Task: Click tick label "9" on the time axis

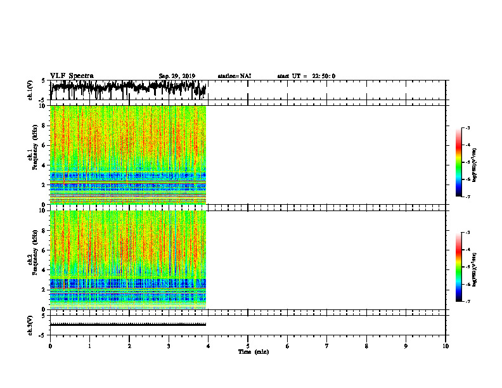Action: 406,346
